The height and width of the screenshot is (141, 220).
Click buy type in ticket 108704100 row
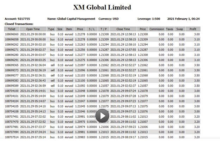point(52,91)
